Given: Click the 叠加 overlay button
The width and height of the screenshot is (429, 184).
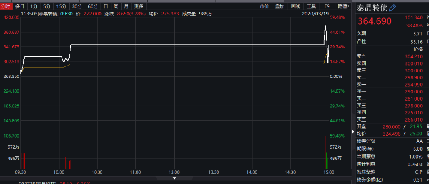Looking at the screenshot, I should tap(280, 6).
